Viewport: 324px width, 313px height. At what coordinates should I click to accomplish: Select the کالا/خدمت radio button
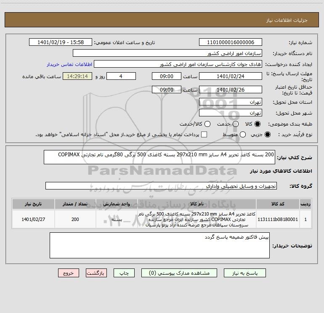[207, 124]
